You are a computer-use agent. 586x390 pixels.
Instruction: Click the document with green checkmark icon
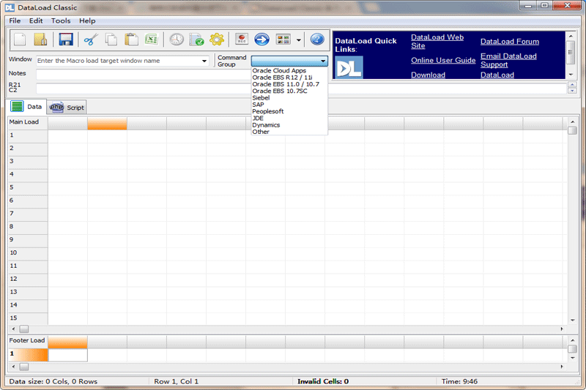[x=196, y=40]
